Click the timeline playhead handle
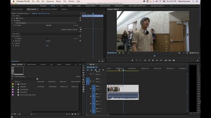This screenshot has height=118, width=211. [123, 70]
